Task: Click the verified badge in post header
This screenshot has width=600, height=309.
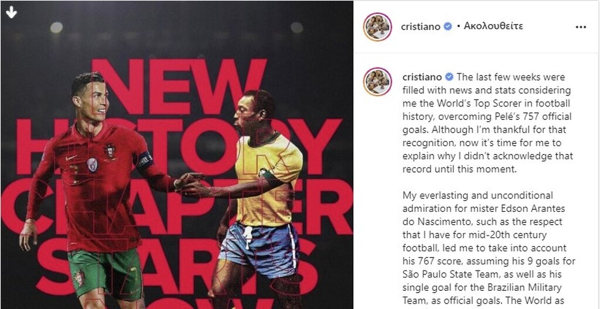Action: pyautogui.click(x=448, y=26)
